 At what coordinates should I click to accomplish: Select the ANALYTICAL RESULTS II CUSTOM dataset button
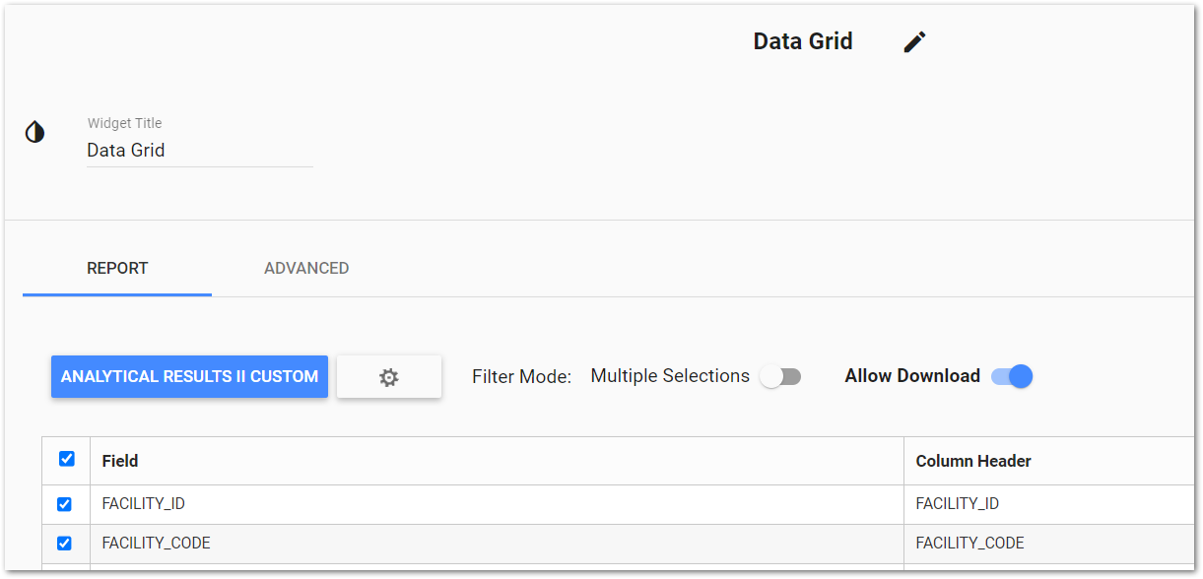tap(189, 376)
